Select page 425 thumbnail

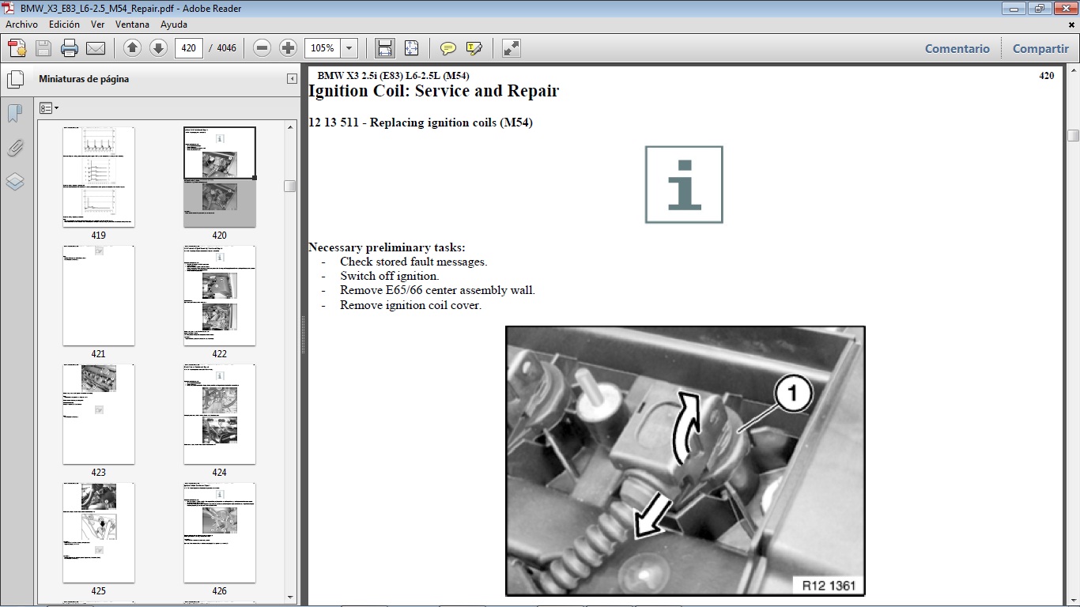point(99,533)
